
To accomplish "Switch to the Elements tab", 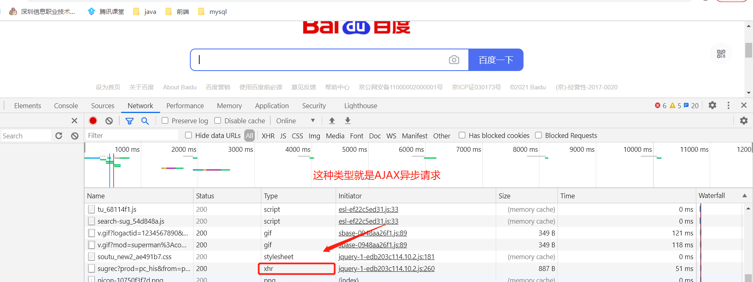I will click(27, 106).
